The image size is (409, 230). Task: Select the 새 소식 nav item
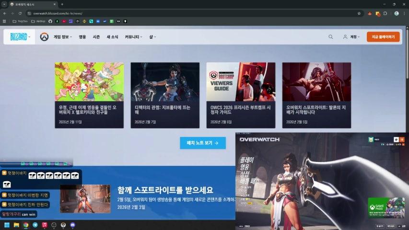click(x=112, y=37)
